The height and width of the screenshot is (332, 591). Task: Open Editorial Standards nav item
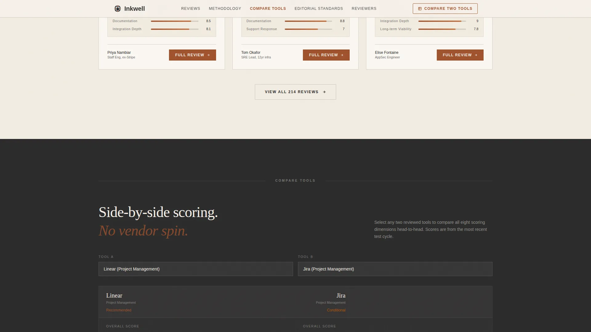[x=319, y=9]
